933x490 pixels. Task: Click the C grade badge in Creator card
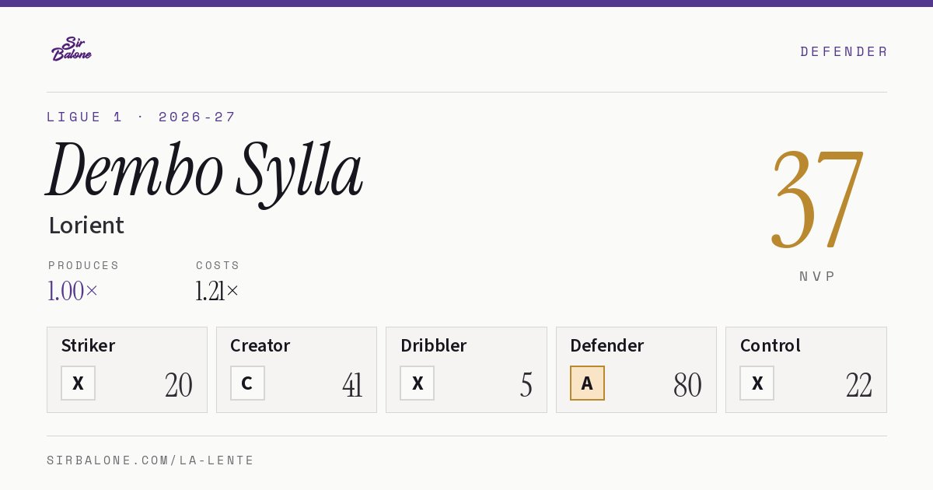coord(247,383)
